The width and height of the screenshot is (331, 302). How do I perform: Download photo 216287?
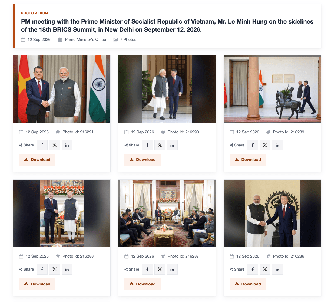[143, 284]
